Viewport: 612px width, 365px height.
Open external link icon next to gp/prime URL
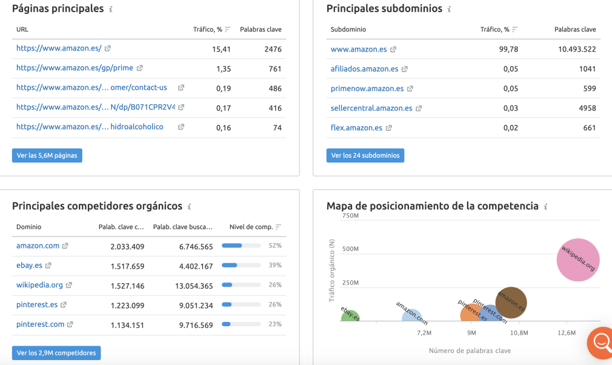coord(140,68)
